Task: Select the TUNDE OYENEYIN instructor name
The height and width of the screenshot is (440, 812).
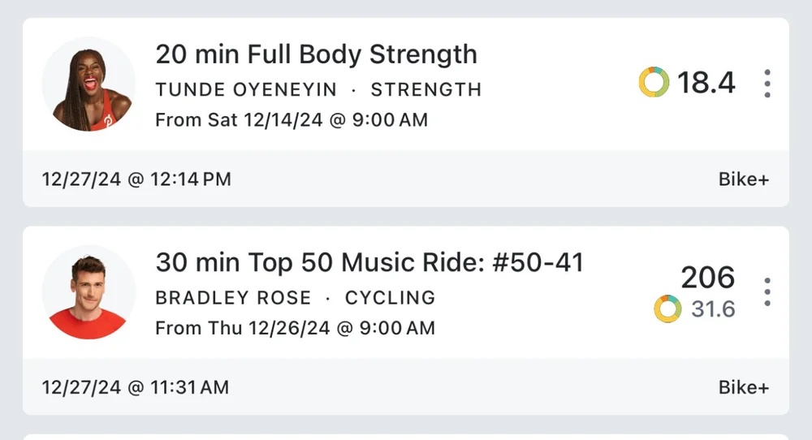Action: click(x=246, y=89)
